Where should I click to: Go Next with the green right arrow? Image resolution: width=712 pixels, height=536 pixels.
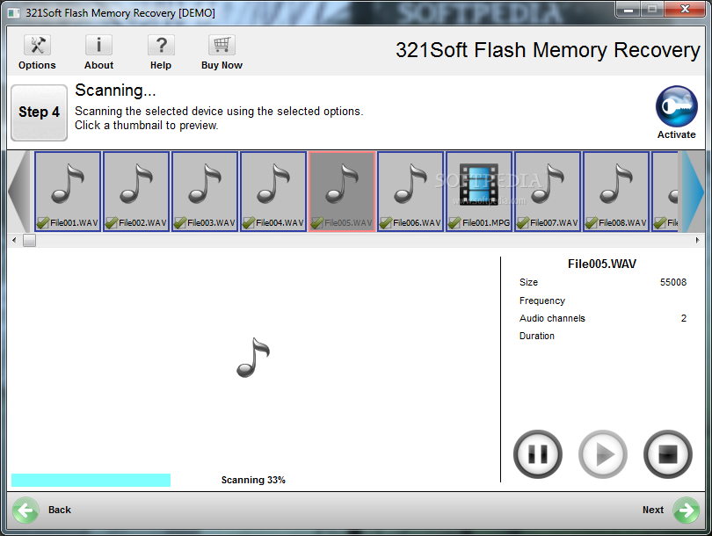686,511
